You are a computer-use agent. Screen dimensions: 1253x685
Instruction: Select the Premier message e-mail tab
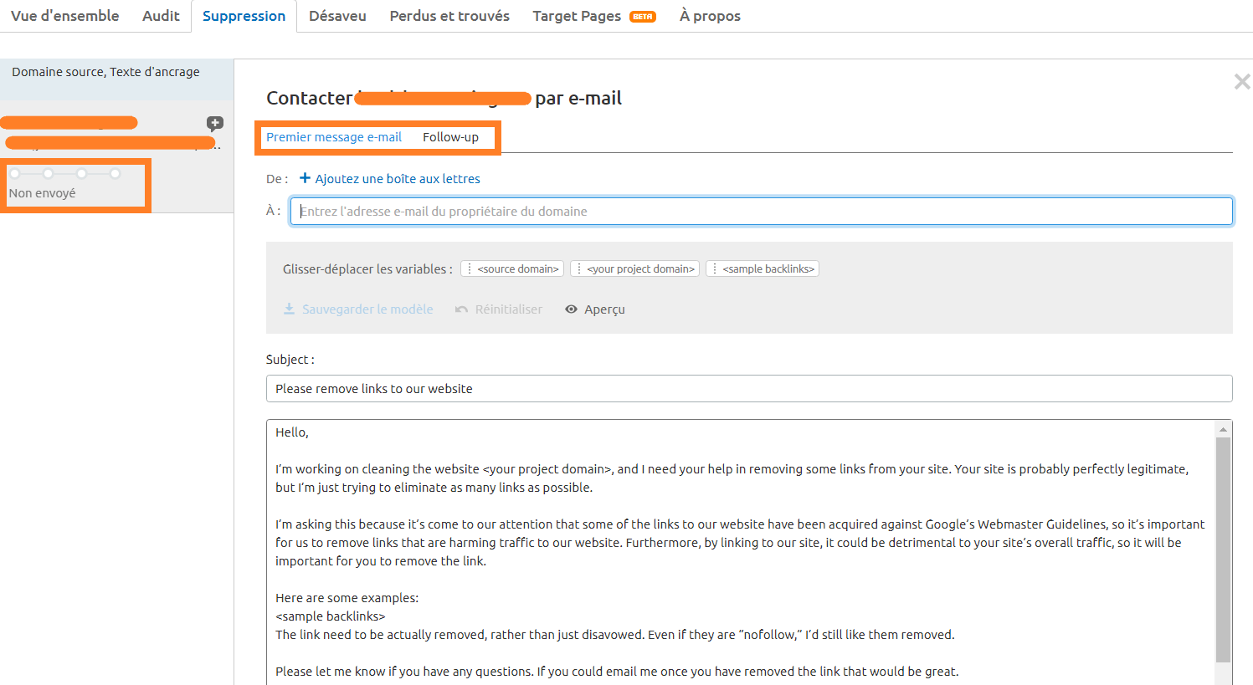coord(334,137)
